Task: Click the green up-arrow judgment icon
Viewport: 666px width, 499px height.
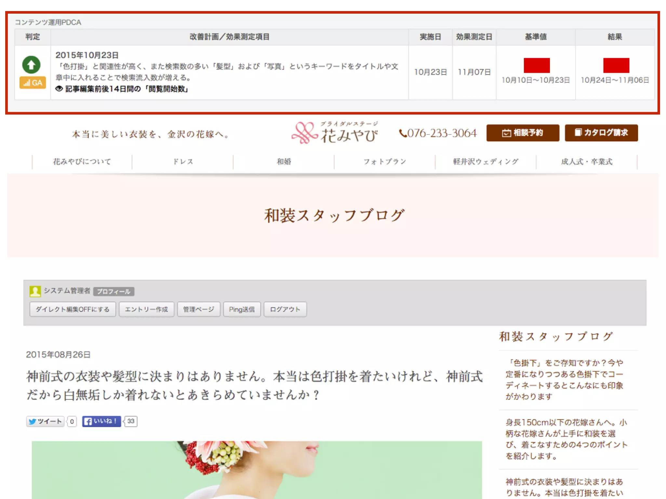Action: coord(31,65)
